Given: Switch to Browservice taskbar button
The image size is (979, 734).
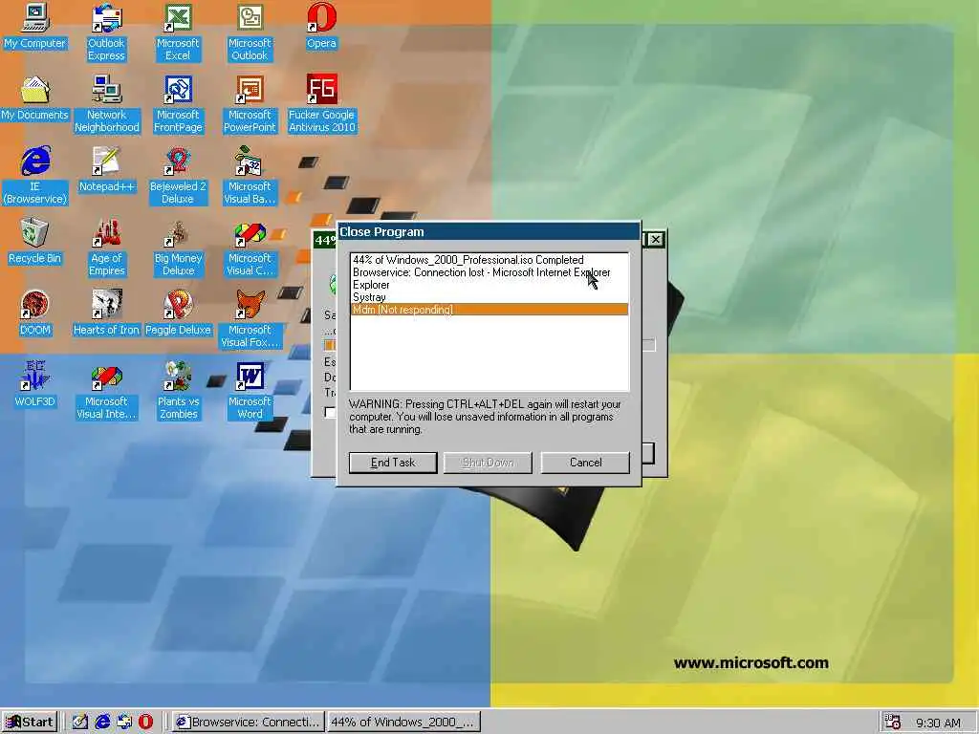Looking at the screenshot, I should [249, 723].
